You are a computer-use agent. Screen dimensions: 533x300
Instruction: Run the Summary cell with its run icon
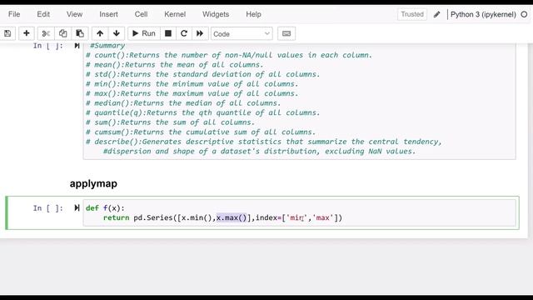click(x=77, y=46)
